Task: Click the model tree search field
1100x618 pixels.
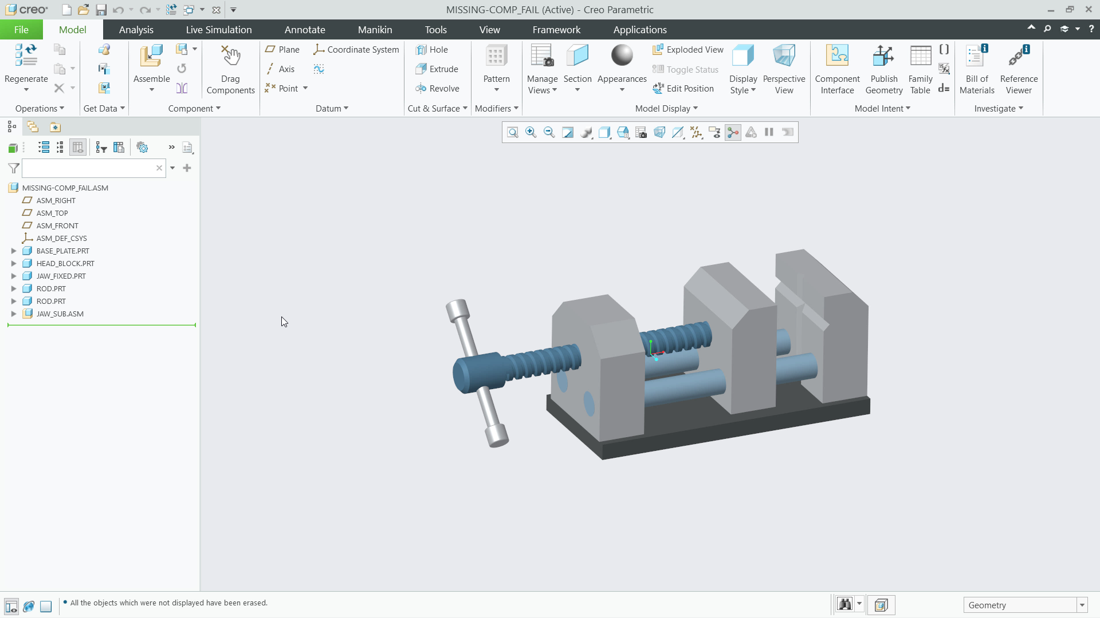Action: [89, 168]
